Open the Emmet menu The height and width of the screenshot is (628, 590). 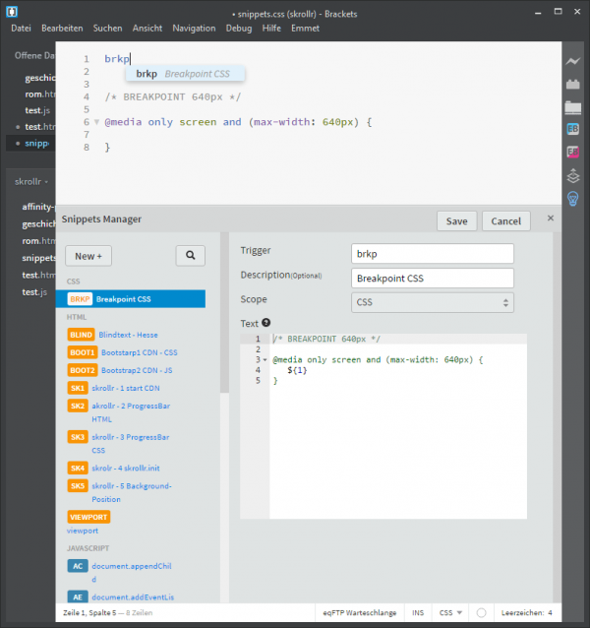tap(305, 29)
